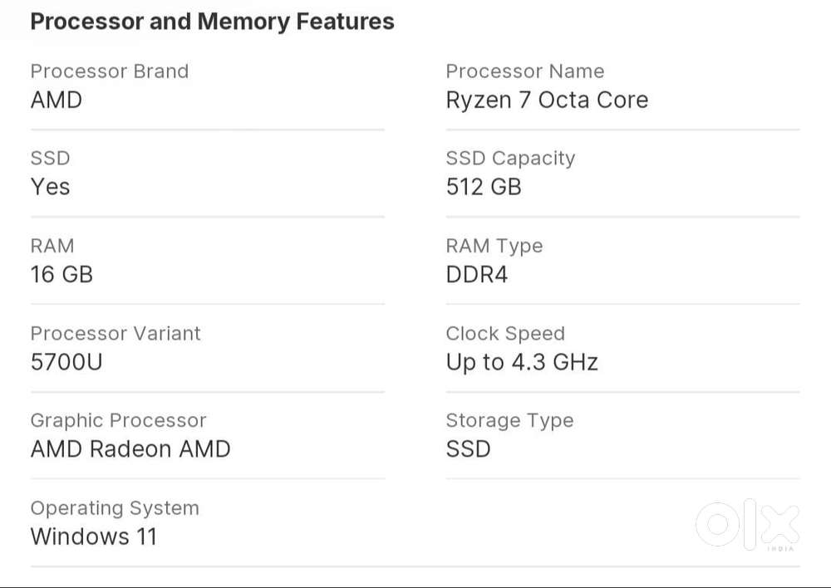
Task: Select the Processor Brand label
Action: [109, 71]
